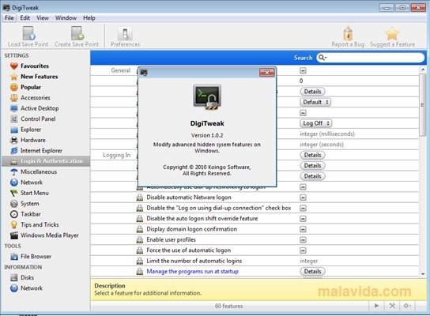Select Active Desktop in the sidebar

coord(40,108)
